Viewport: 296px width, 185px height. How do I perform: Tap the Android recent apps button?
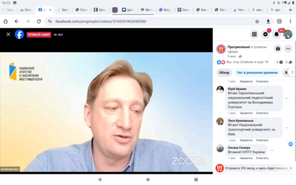[x=196, y=180]
